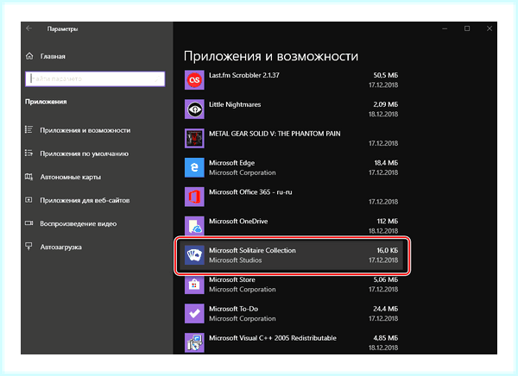Click the 50,5 МБ size value

[x=386, y=75]
